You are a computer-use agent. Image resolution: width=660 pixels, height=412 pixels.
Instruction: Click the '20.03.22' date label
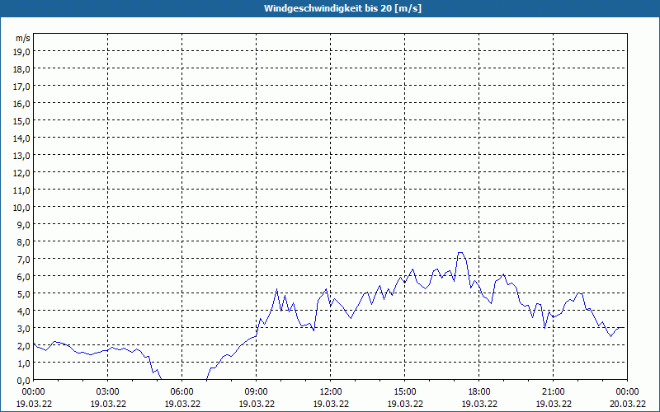pos(627,404)
